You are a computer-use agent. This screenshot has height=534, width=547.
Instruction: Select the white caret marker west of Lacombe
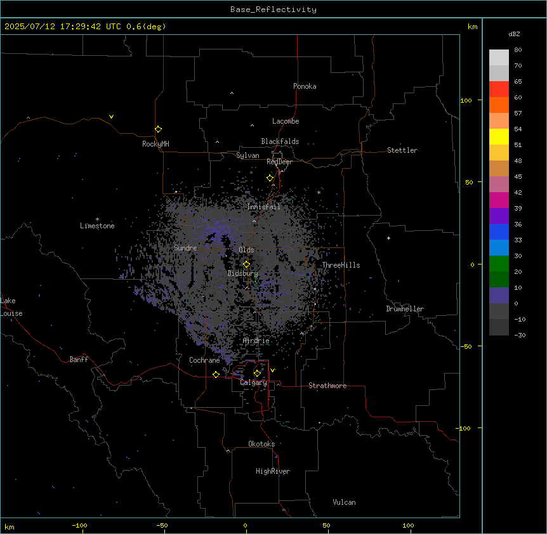tap(252, 125)
